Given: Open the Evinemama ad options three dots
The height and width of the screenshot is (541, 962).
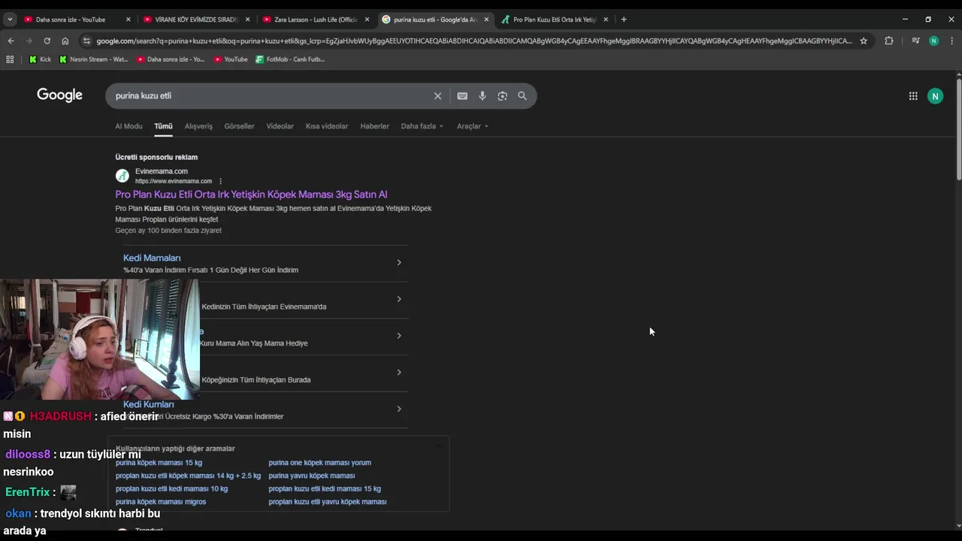Looking at the screenshot, I should (x=220, y=181).
